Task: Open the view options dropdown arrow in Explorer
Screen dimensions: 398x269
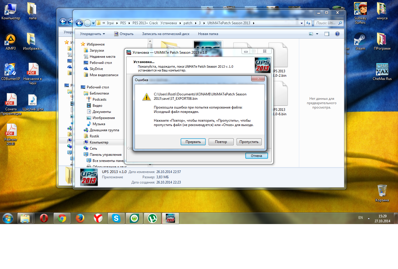Action: pos(317,34)
